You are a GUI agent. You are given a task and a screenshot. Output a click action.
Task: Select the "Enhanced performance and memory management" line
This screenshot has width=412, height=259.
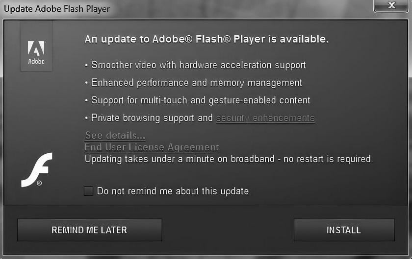[196, 83]
